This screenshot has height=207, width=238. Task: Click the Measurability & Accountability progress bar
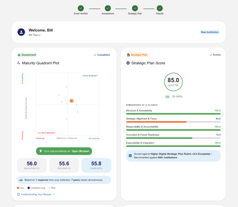coord(173,130)
